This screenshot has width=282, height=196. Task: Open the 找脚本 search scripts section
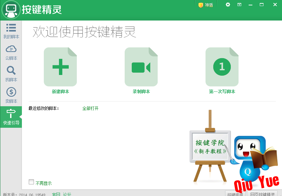click(11, 74)
